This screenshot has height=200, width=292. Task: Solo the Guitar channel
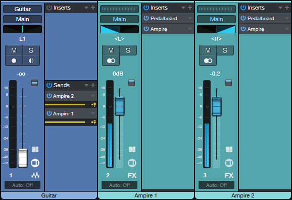tap(31, 50)
